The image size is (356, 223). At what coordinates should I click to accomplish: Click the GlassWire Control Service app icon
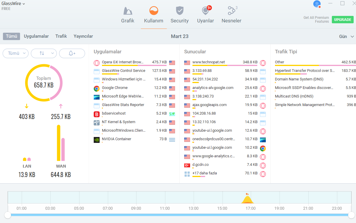(x=96, y=71)
